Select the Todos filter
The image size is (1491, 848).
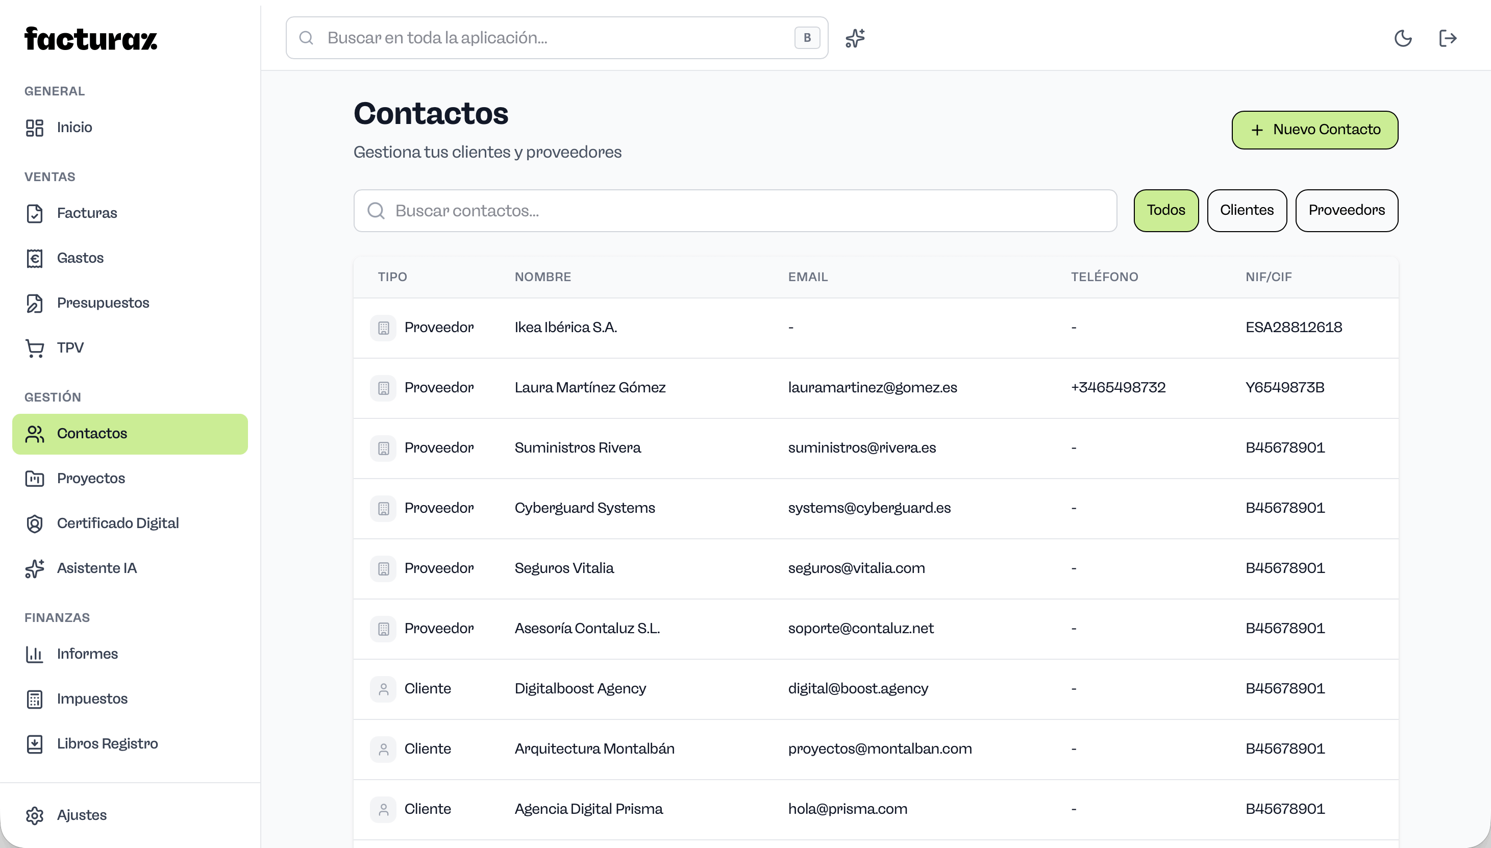1165,210
